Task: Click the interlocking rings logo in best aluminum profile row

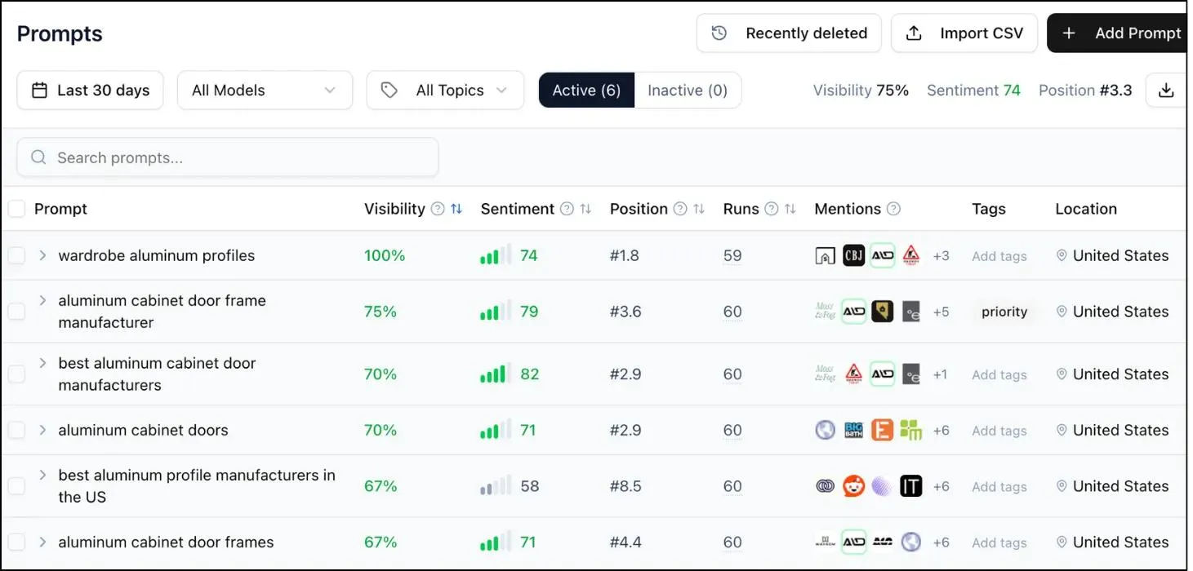Action: click(x=826, y=486)
